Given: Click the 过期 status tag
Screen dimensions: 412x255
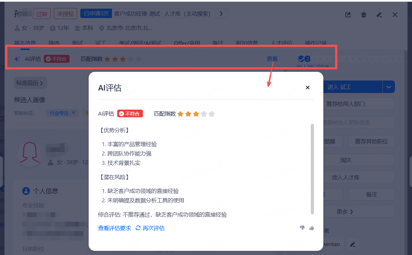Looking at the screenshot, I should point(41,14).
